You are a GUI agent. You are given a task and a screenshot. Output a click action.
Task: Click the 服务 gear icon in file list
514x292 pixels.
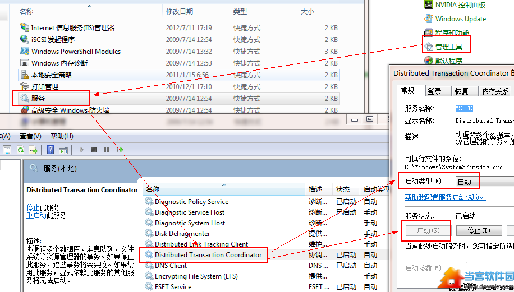pyautogui.click(x=25, y=98)
